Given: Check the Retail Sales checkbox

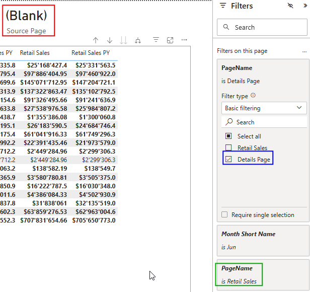Looking at the screenshot, I should tap(228, 148).
